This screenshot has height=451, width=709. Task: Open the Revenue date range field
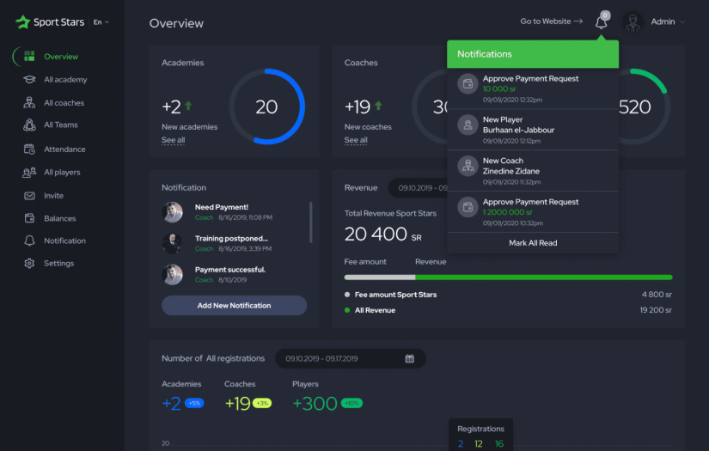pos(418,187)
